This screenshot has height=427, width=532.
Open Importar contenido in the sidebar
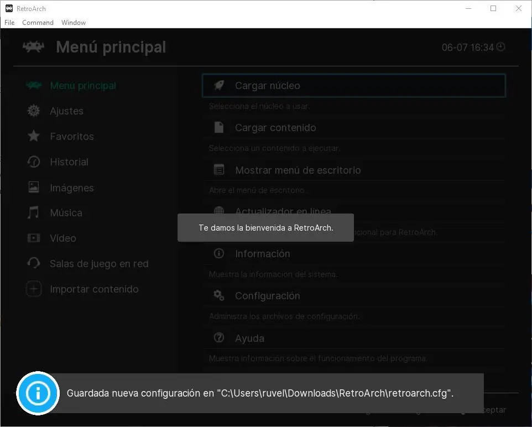(x=94, y=289)
